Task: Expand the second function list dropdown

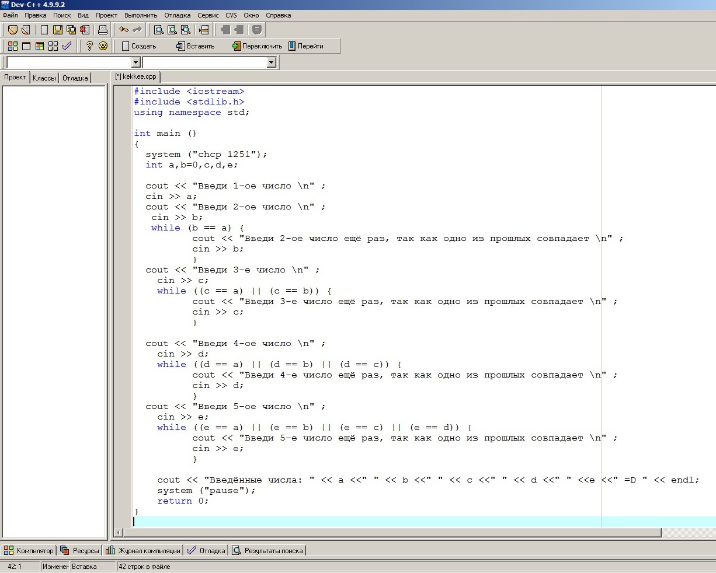Action: pyautogui.click(x=271, y=62)
